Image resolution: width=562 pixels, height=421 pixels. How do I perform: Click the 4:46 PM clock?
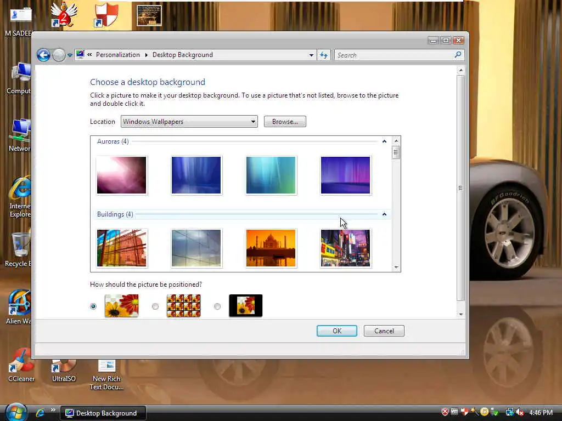[541, 413]
